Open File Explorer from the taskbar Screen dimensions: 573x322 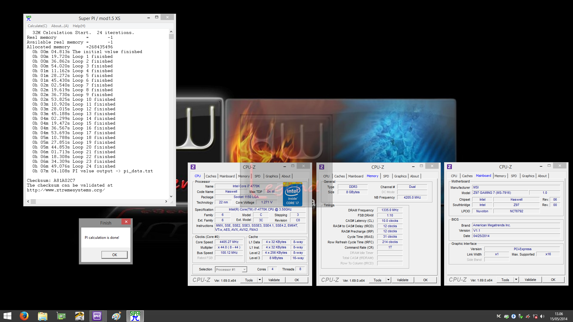coord(42,316)
